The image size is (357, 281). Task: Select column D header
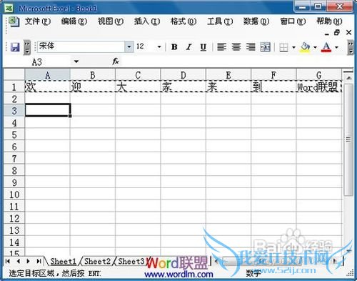[x=183, y=75]
